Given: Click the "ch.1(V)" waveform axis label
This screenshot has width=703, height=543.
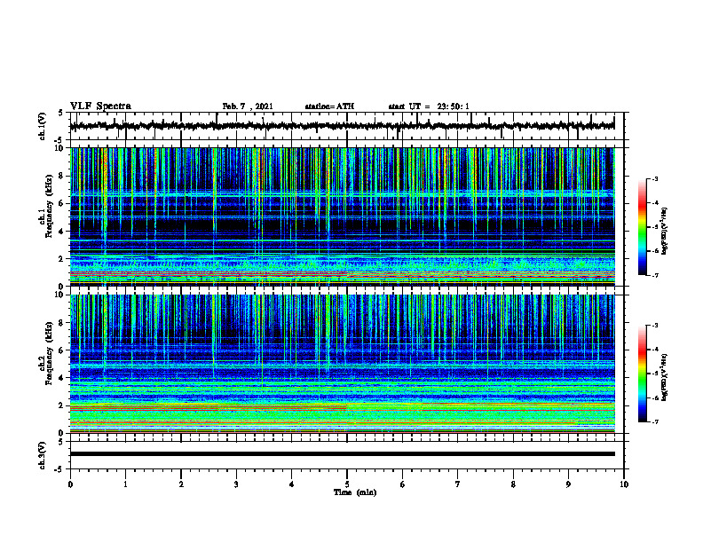Looking at the screenshot, I should point(42,126).
